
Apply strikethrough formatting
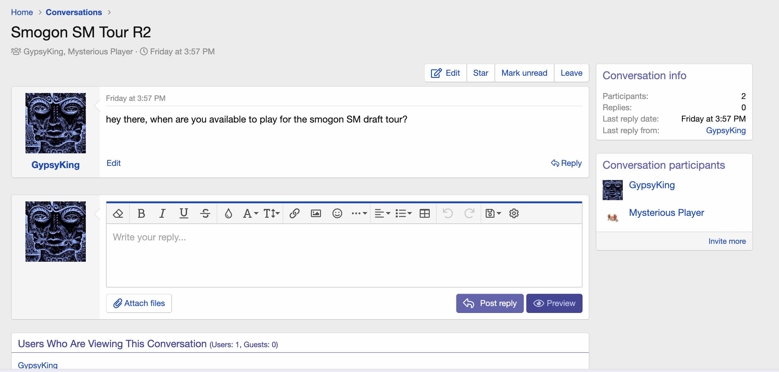pyautogui.click(x=205, y=214)
